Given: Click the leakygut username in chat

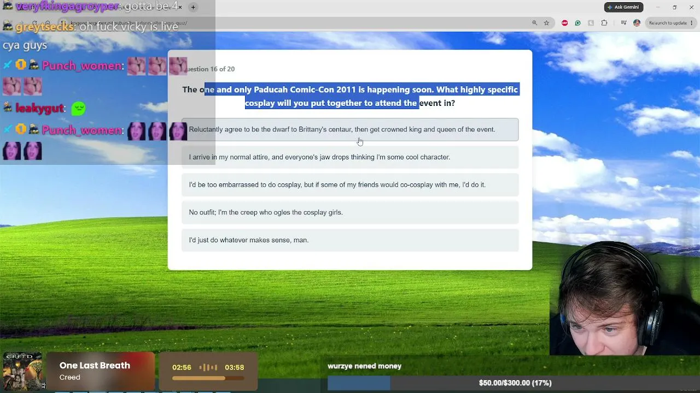Looking at the screenshot, I should (39, 109).
